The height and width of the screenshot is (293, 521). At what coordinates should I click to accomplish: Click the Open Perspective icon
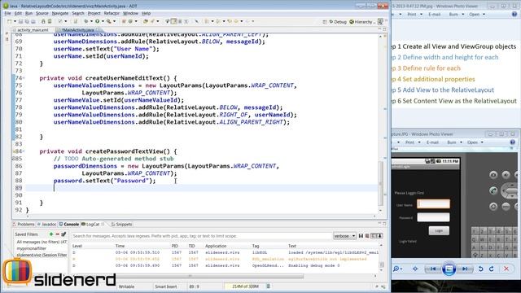pyautogui.click(x=325, y=22)
